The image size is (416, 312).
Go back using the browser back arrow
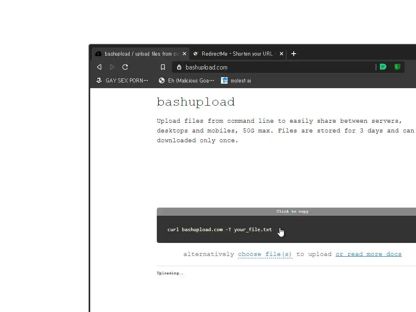coord(99,67)
